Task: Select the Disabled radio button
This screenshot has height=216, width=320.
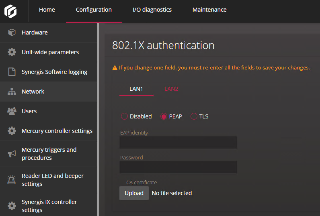Action: point(124,116)
